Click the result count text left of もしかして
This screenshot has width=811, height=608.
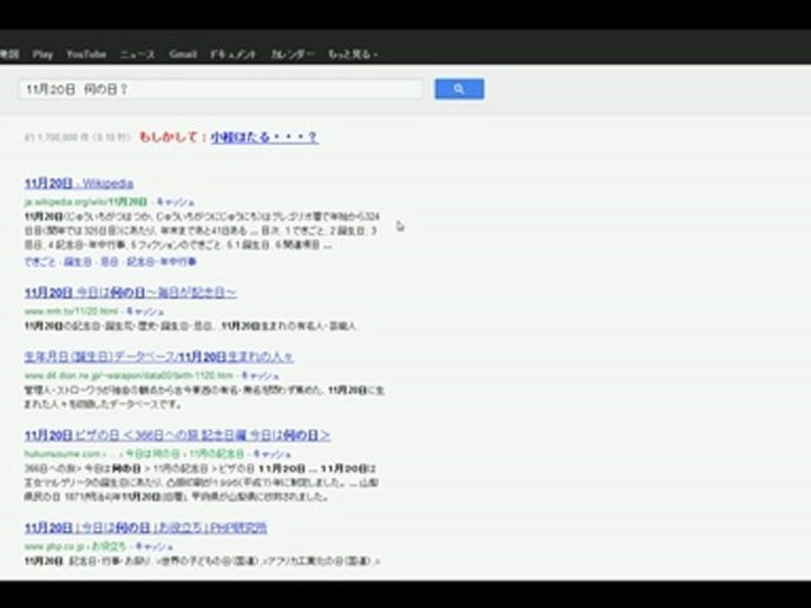77,138
